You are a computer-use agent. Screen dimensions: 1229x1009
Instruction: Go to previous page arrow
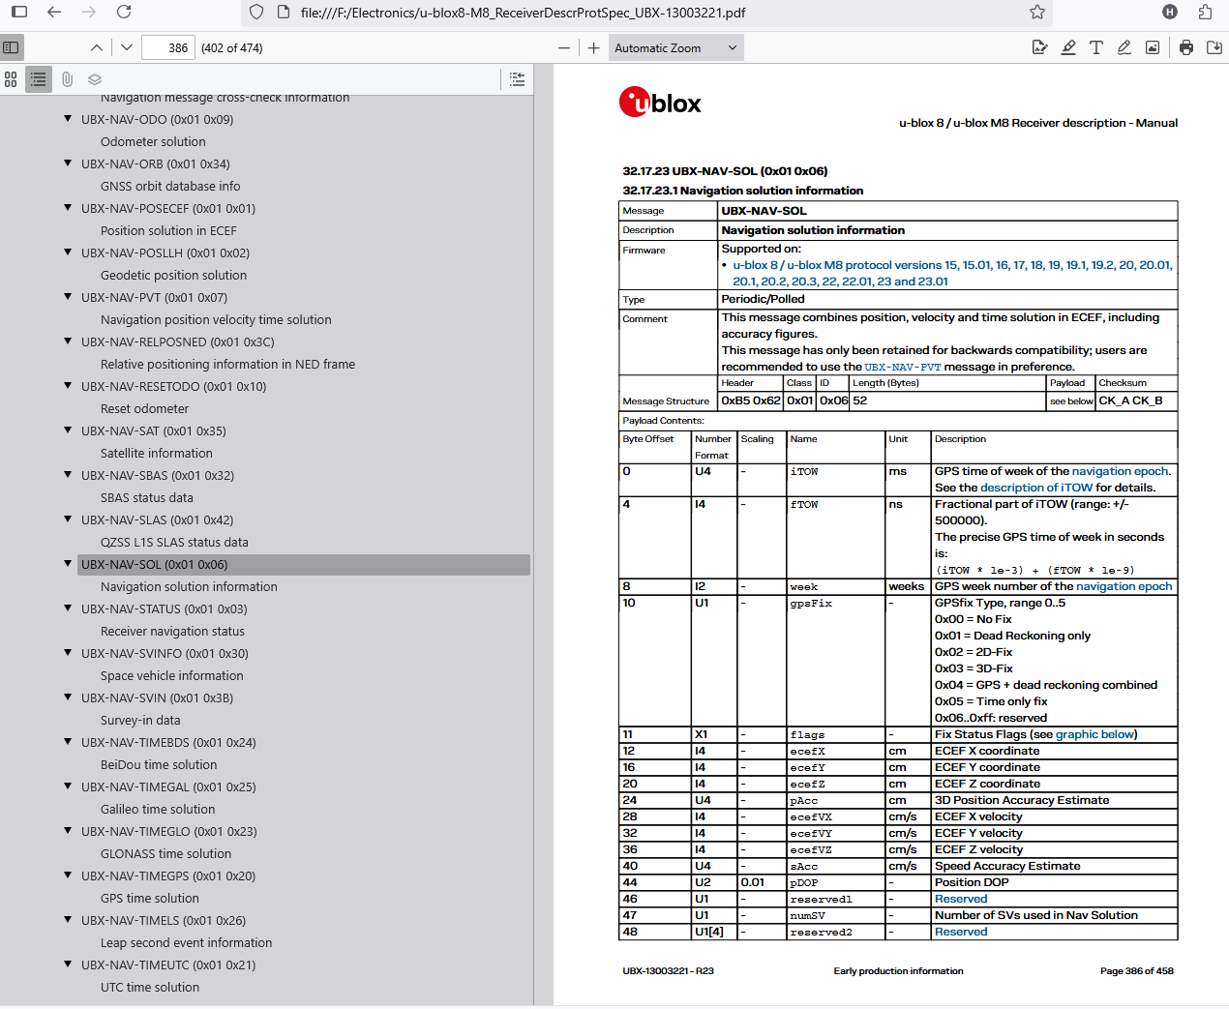96,47
